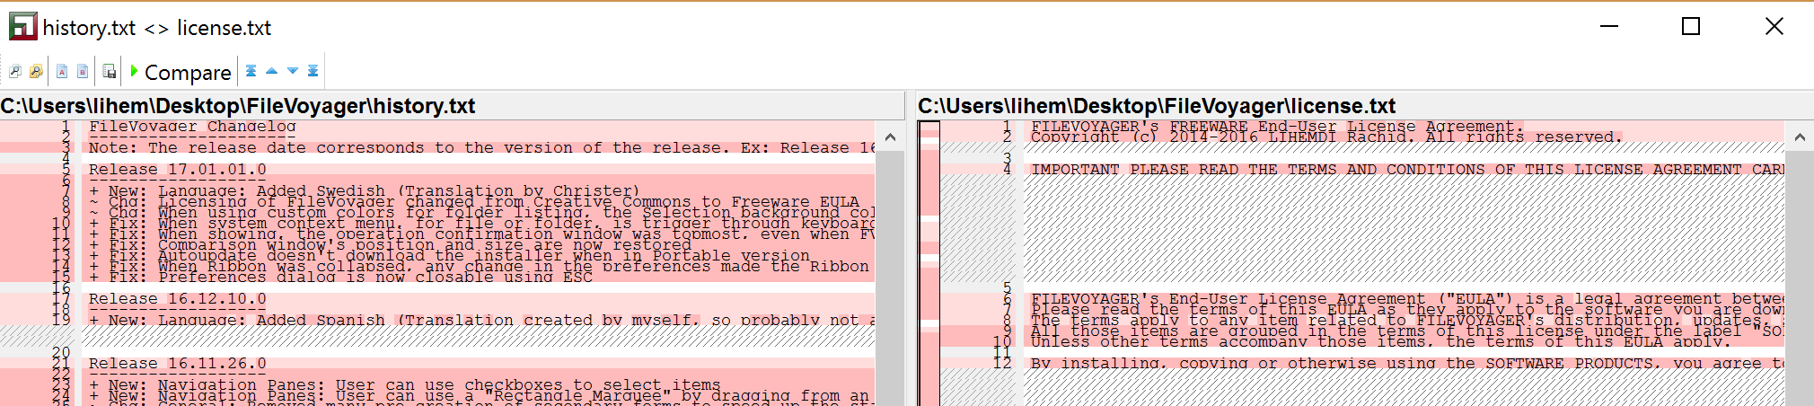Viewport: 1814px width, 406px height.
Task: Click the license.txt pane vertical scrollbar track
Action: [x=1800, y=278]
